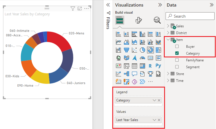Select the Filled map visual
216x129 pixels.
126,58
